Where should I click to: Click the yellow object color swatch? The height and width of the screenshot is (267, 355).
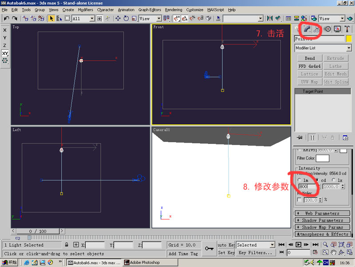click(x=349, y=39)
